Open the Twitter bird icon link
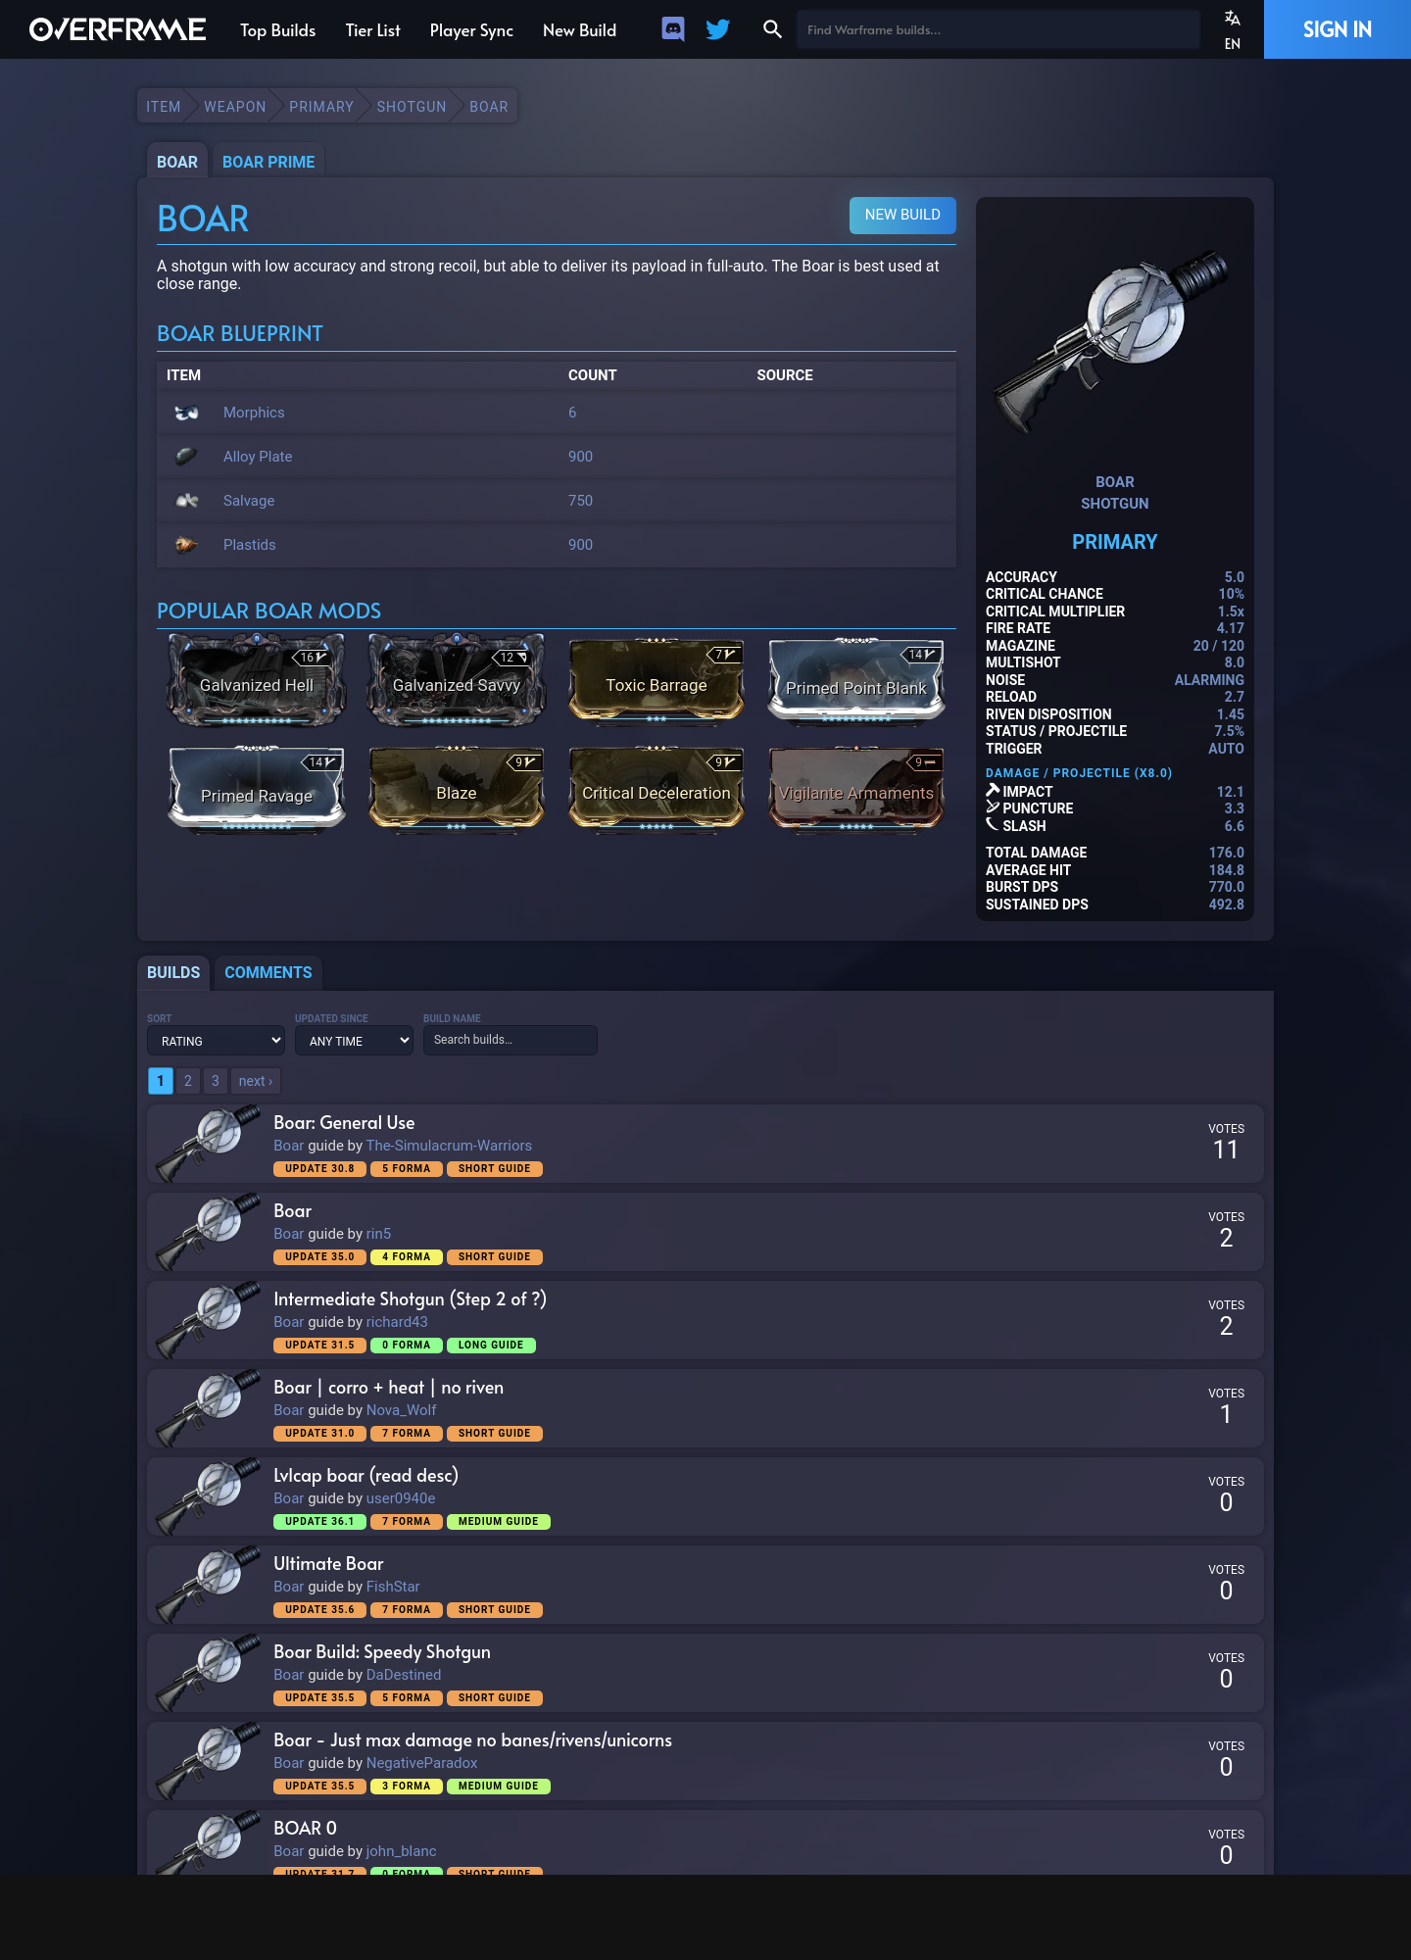This screenshot has height=1960, width=1411. pos(718,29)
